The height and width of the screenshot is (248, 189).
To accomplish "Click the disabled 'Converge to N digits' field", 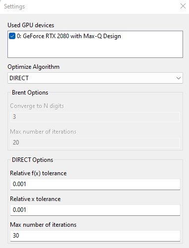I will click(x=95, y=117).
